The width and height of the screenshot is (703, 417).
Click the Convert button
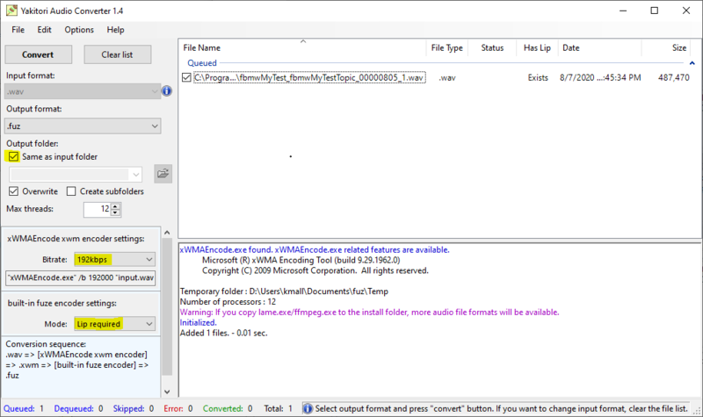tap(38, 54)
